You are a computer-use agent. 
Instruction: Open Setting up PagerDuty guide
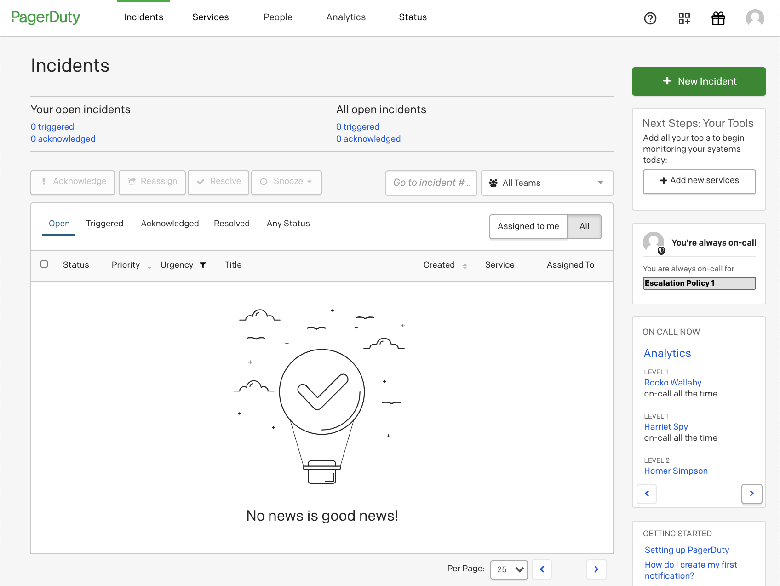(x=687, y=550)
